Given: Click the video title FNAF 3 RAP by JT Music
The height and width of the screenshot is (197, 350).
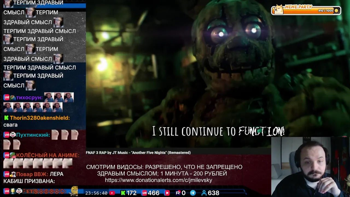Looking at the screenshot, I should [138, 153].
